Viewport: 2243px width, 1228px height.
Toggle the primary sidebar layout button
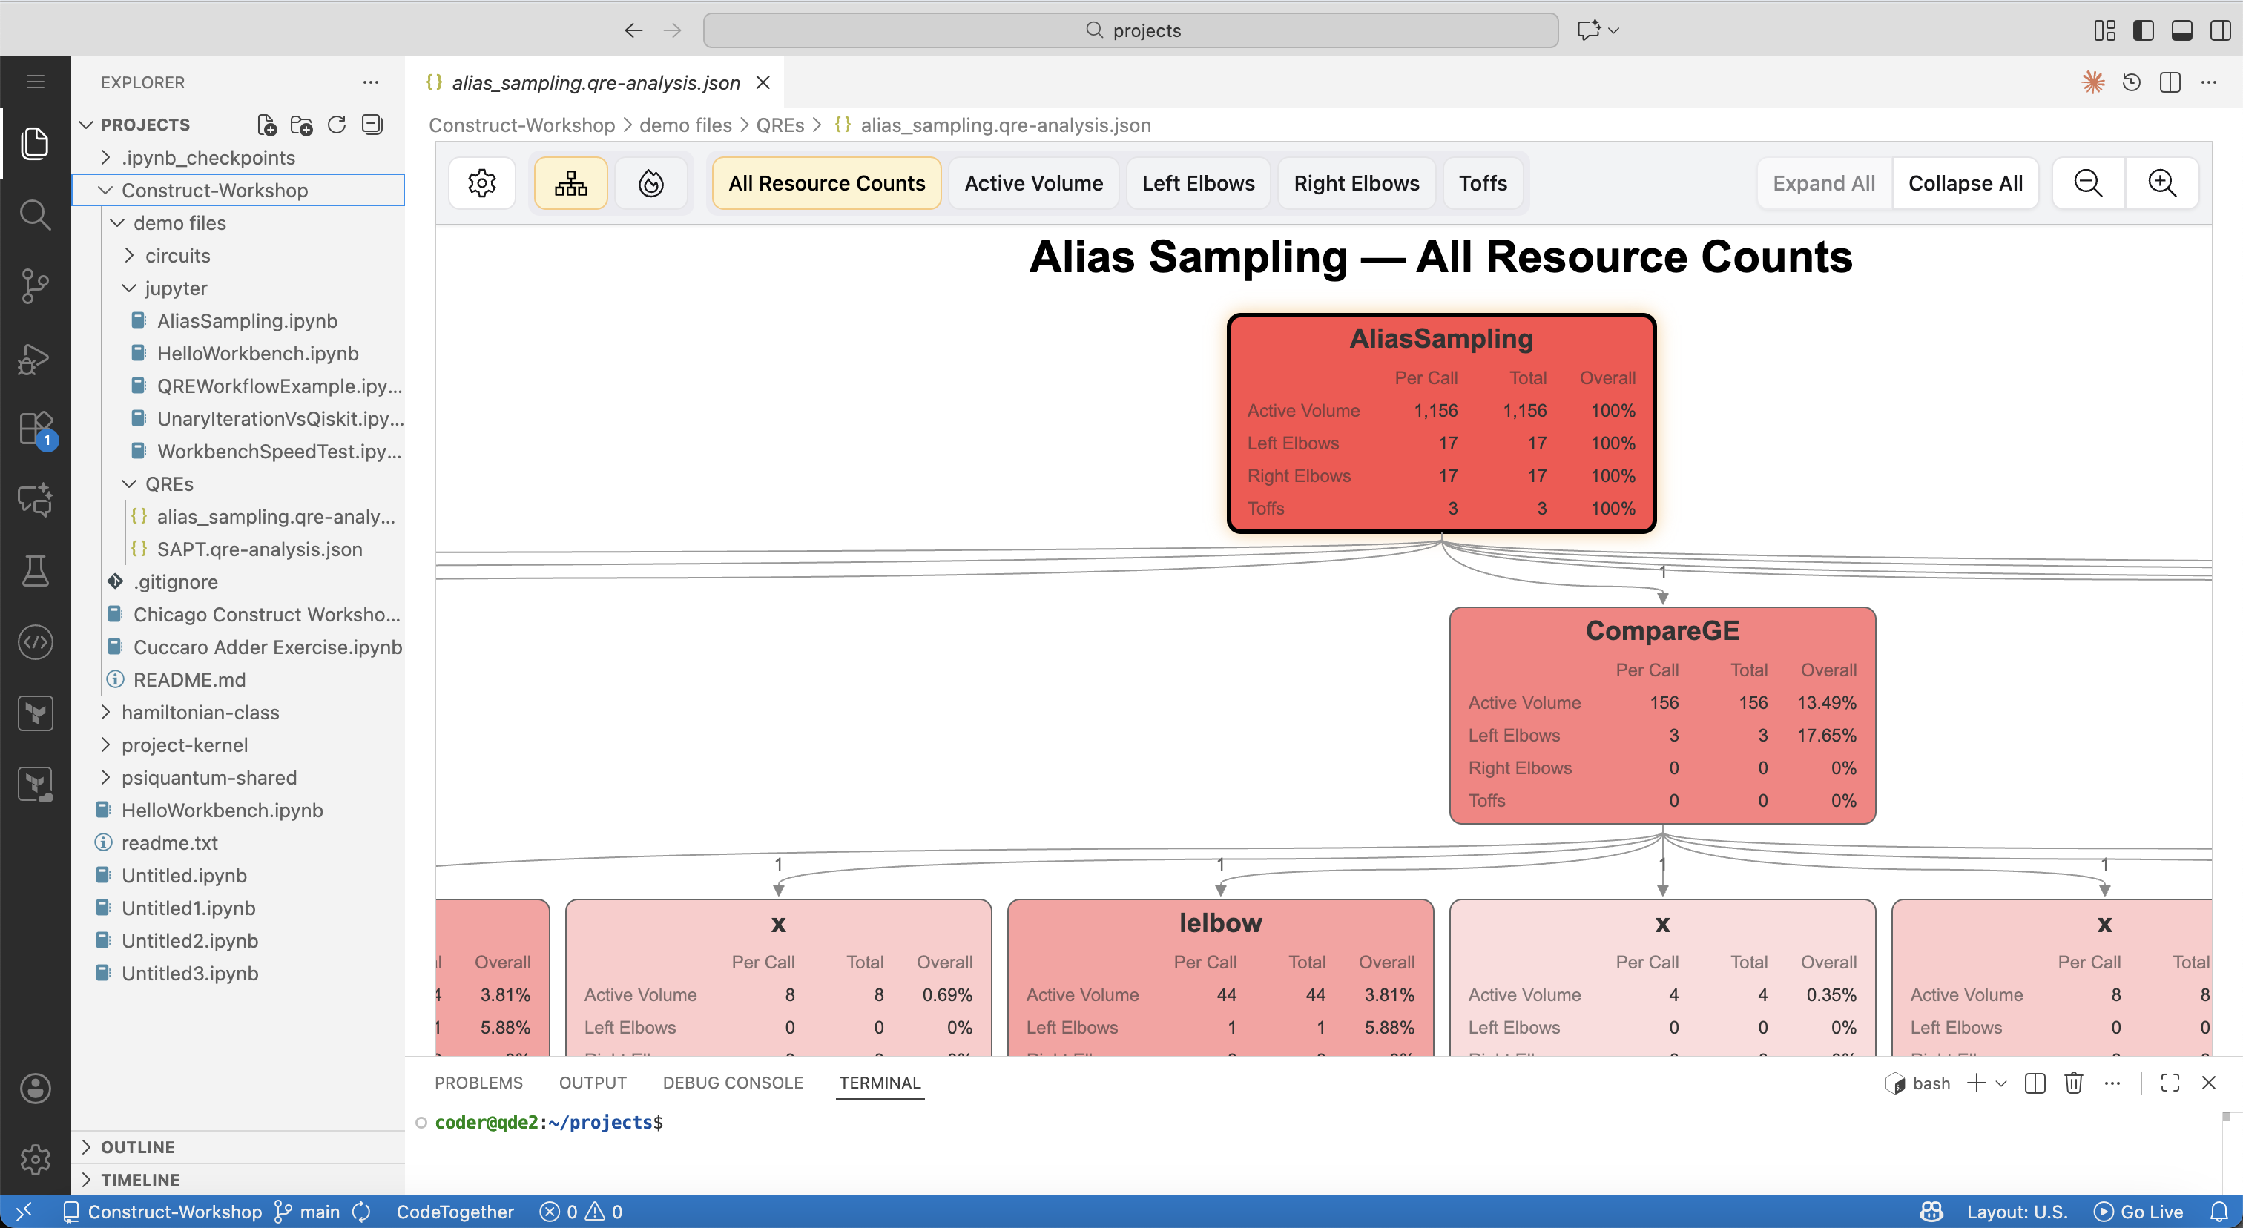pos(2143,30)
